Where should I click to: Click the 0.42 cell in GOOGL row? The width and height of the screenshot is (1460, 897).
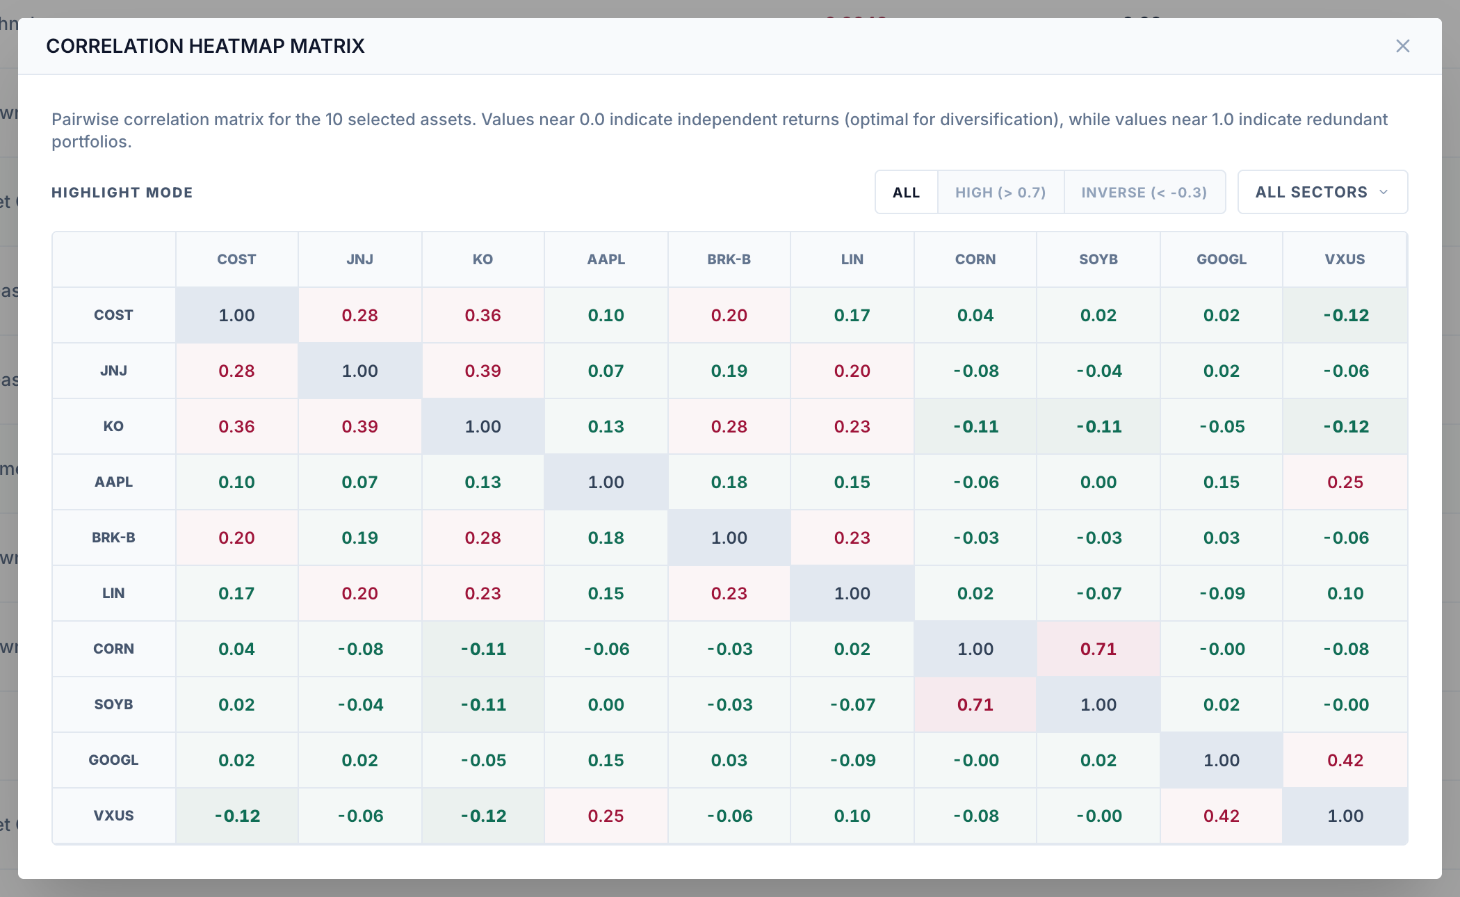(x=1345, y=760)
